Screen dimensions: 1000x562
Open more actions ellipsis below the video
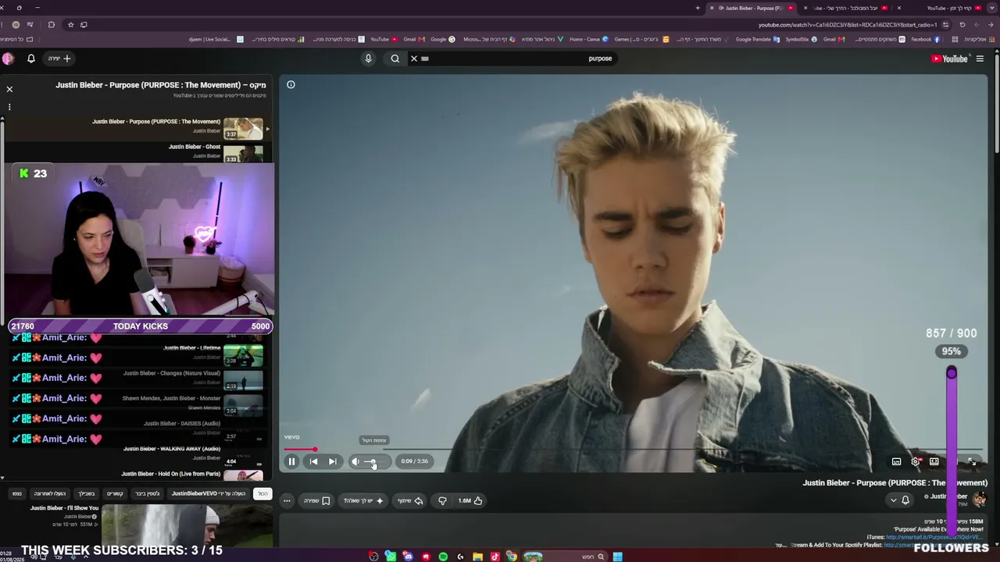(287, 500)
